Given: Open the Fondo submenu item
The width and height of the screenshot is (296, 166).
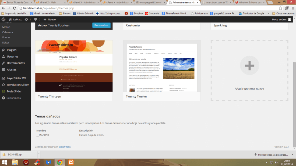Looking at the screenshot, I should [6, 37].
